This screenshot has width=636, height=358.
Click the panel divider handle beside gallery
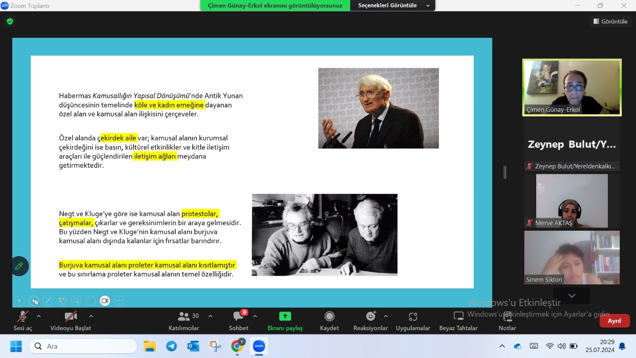tap(505, 172)
